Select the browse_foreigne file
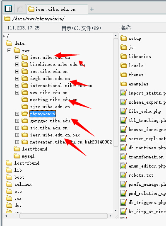Image resolution: width=166 pixels, height=226 pixels. click(147, 129)
